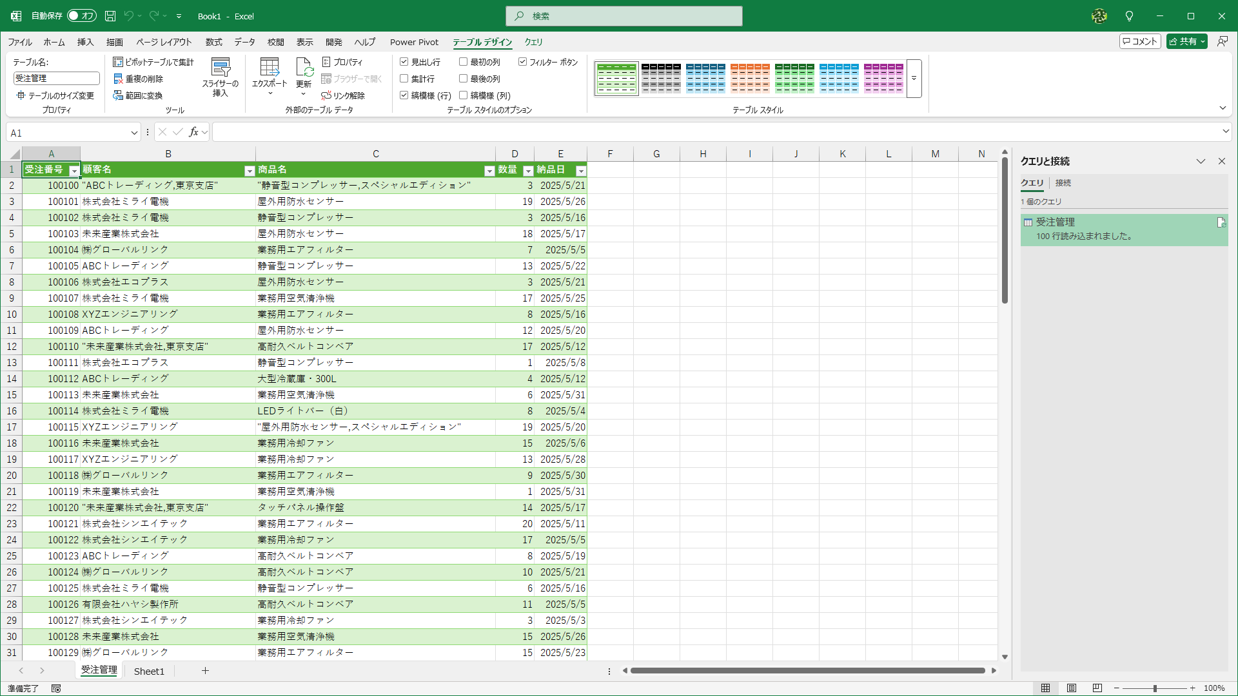Click the 共有 (Share) button
The width and height of the screenshot is (1238, 696).
(x=1185, y=41)
